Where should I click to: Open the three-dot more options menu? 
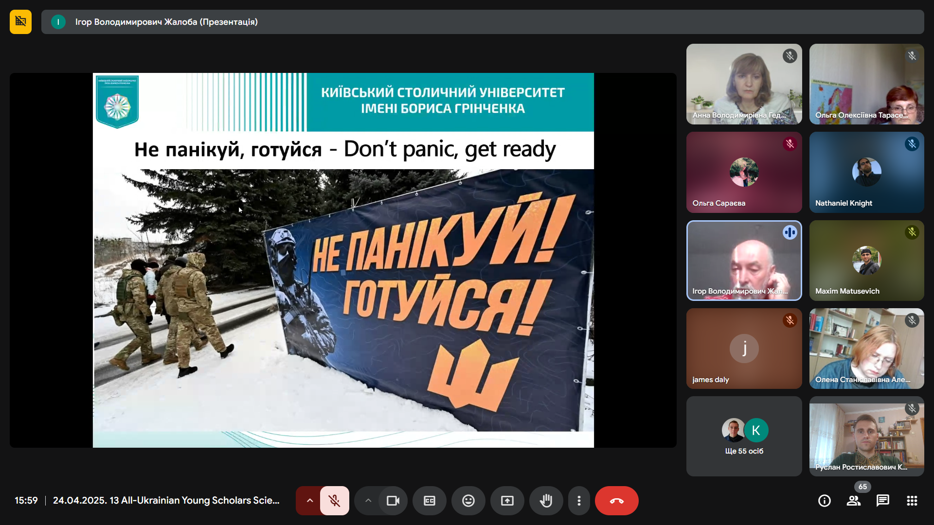tap(579, 501)
